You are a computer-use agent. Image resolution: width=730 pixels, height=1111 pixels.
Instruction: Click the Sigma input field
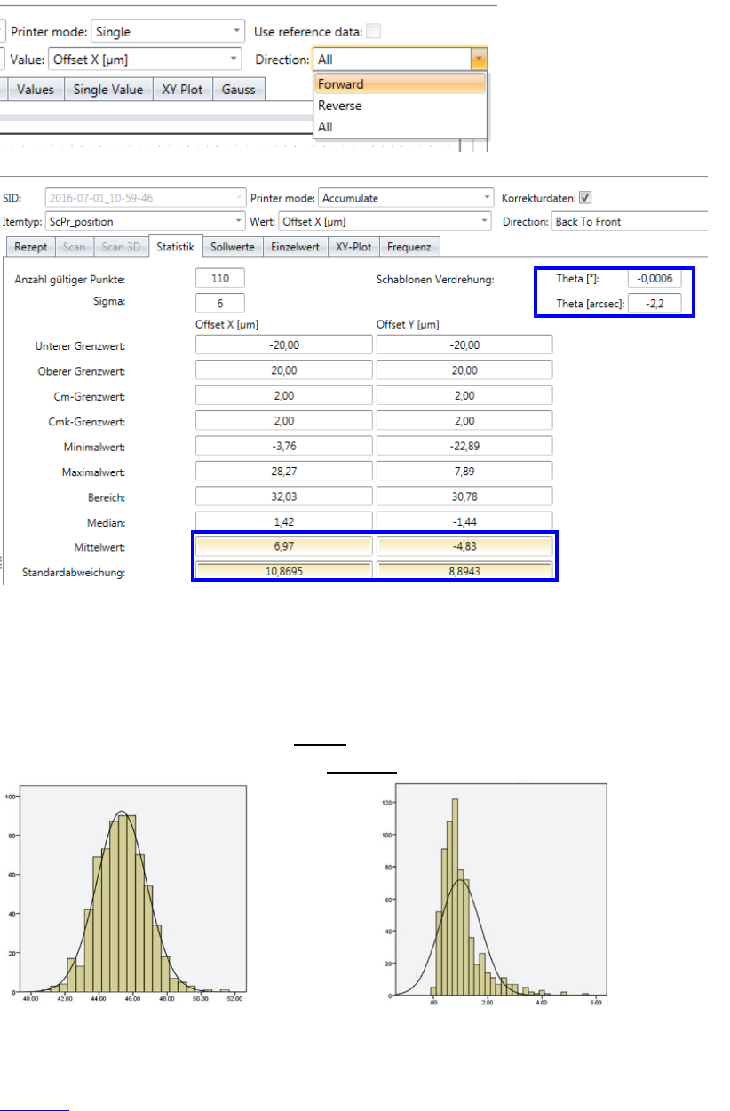pyautogui.click(x=219, y=302)
